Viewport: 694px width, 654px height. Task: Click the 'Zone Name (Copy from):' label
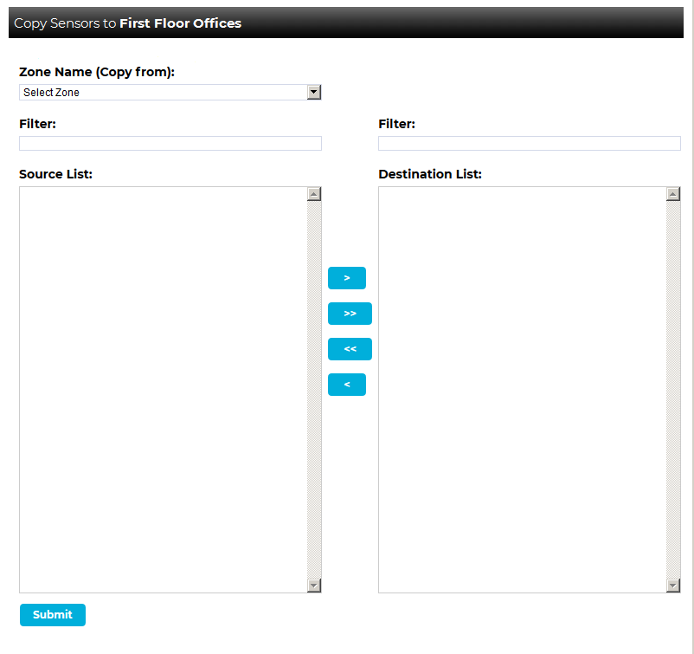[97, 72]
